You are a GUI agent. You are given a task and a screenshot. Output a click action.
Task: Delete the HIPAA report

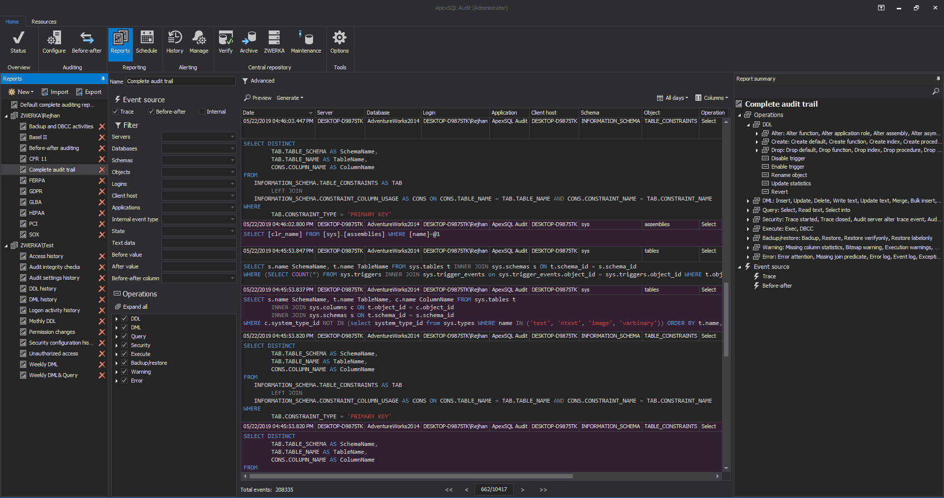click(x=102, y=213)
